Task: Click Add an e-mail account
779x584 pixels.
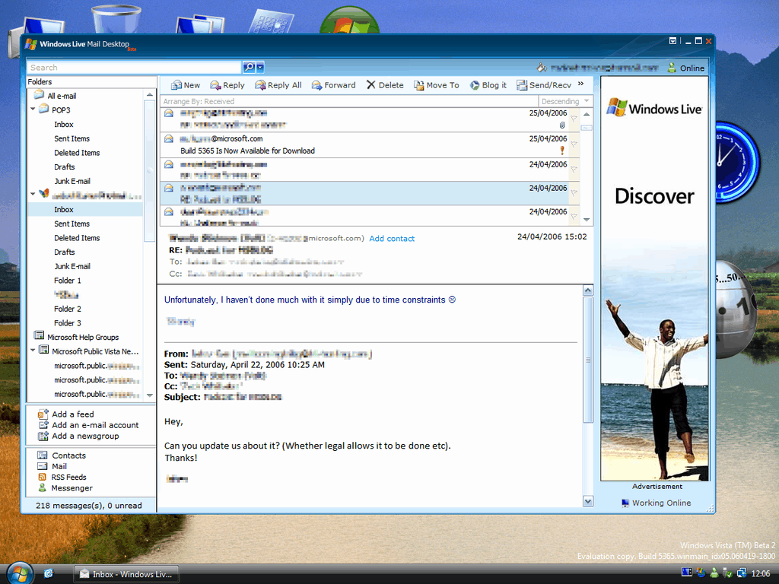Action: pos(95,425)
